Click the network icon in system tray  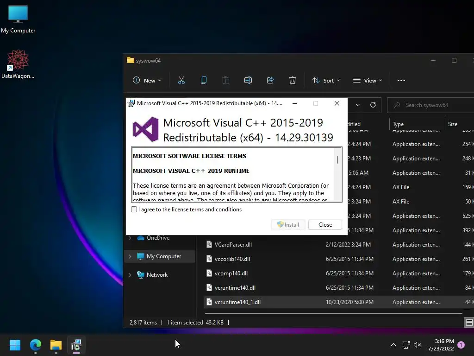click(x=406, y=345)
